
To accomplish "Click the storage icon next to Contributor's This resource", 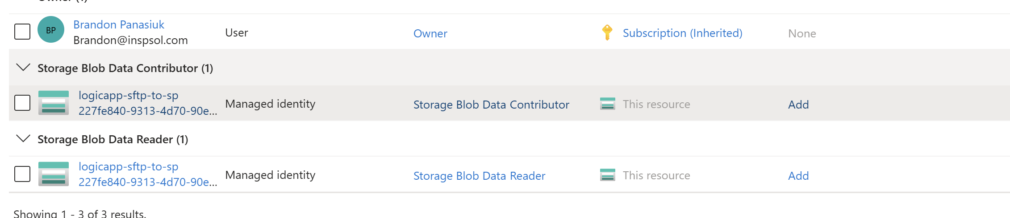I will point(608,104).
